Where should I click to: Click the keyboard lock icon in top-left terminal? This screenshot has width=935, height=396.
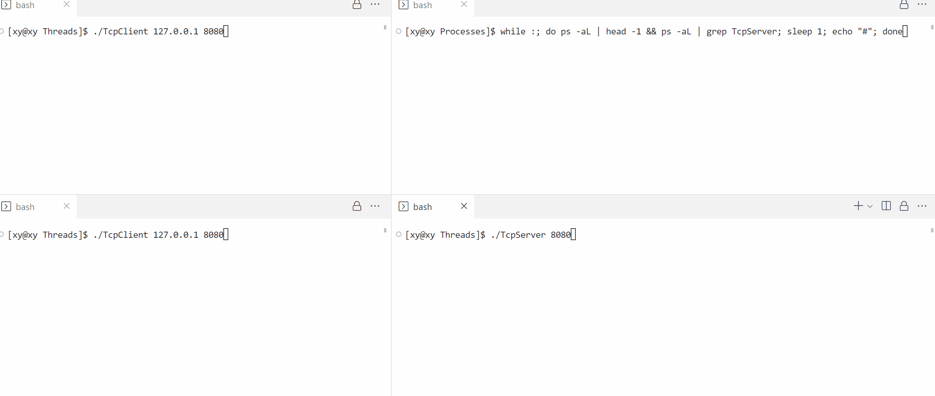point(356,5)
